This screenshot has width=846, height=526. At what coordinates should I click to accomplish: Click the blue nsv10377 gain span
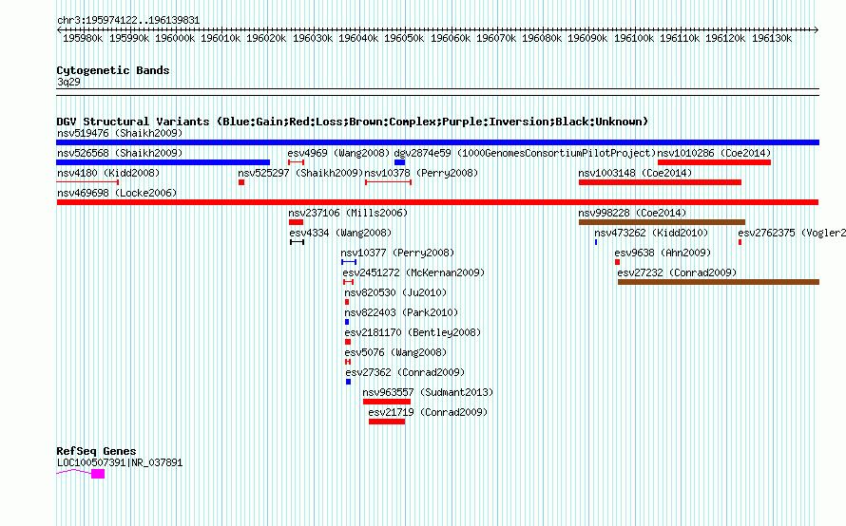(349, 262)
